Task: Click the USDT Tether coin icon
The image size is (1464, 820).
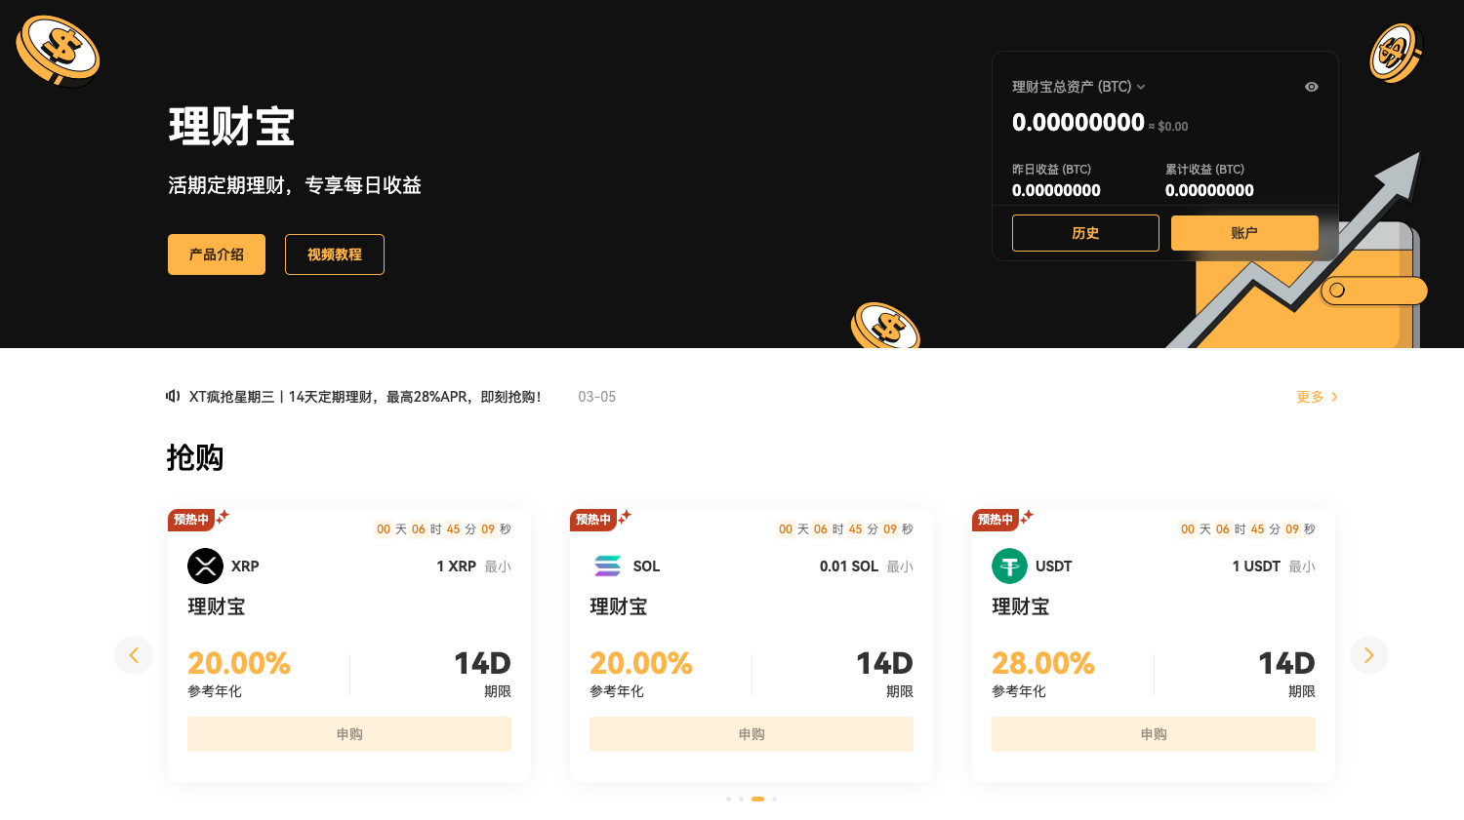Action: pos(1009,566)
